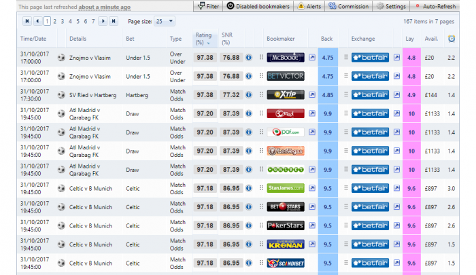476x275 pixels.
Task: Go to previous page arrow
Action: tap(37, 21)
